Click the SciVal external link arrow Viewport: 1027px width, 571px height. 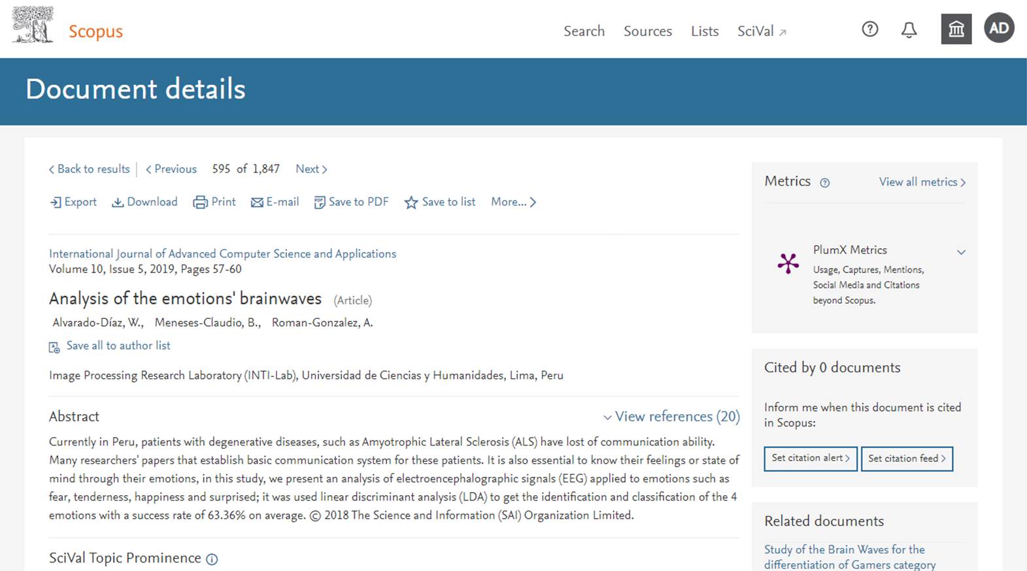tap(783, 33)
